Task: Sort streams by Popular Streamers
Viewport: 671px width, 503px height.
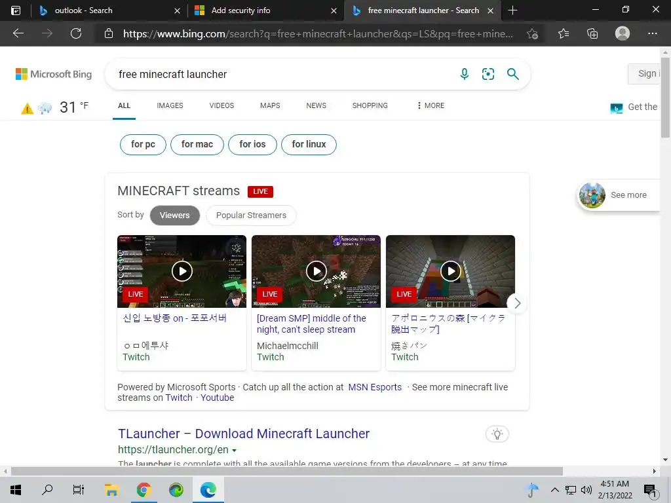Action: coord(251,215)
